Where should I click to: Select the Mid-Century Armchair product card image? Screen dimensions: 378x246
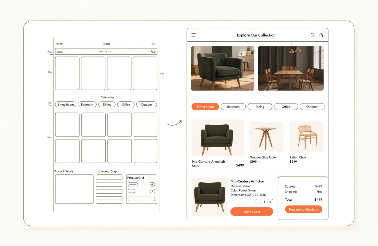point(218,138)
